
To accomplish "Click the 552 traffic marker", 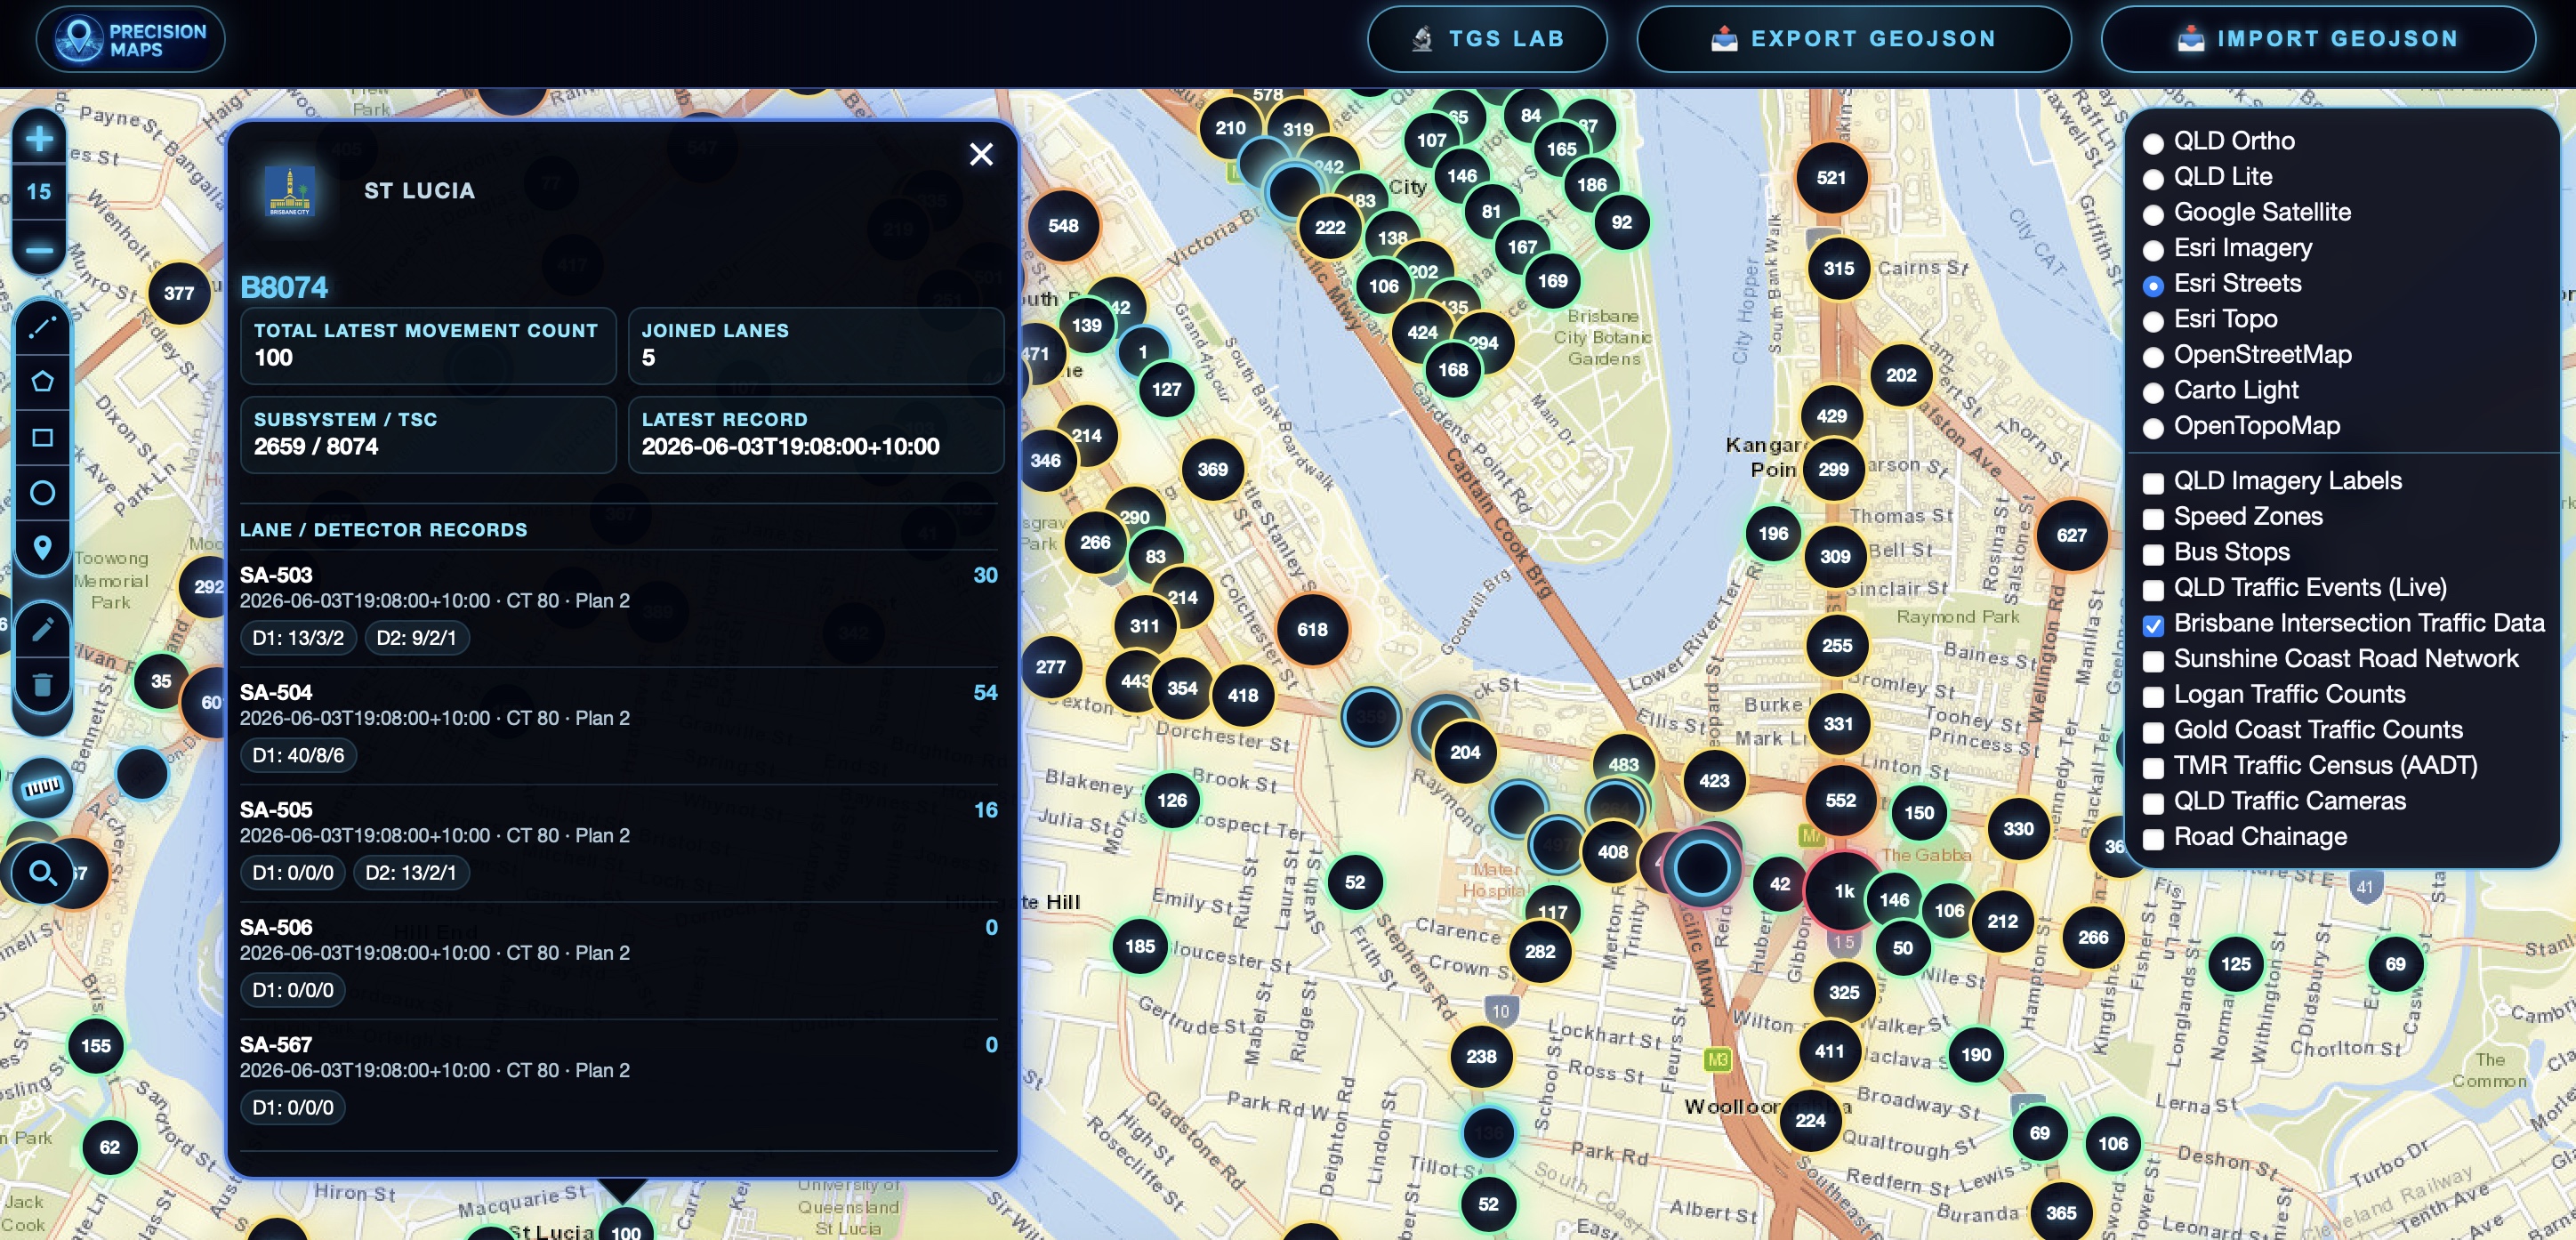I will (x=1840, y=801).
